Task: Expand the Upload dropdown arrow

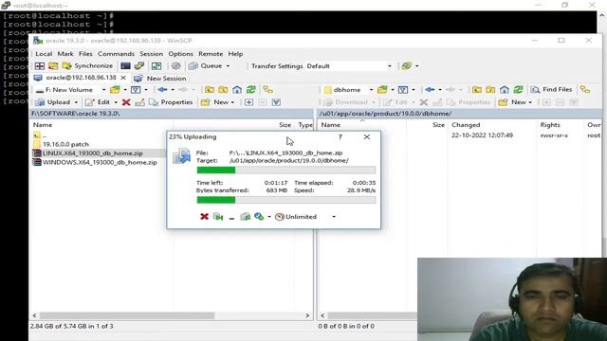Action: click(x=76, y=102)
